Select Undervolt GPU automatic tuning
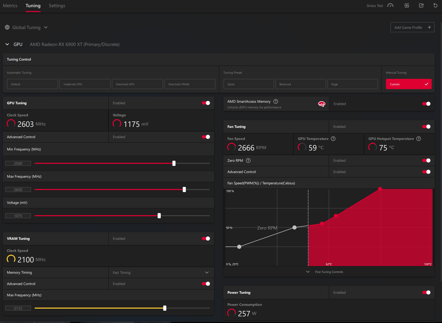Viewport: 442px width, 323px height. (85, 84)
